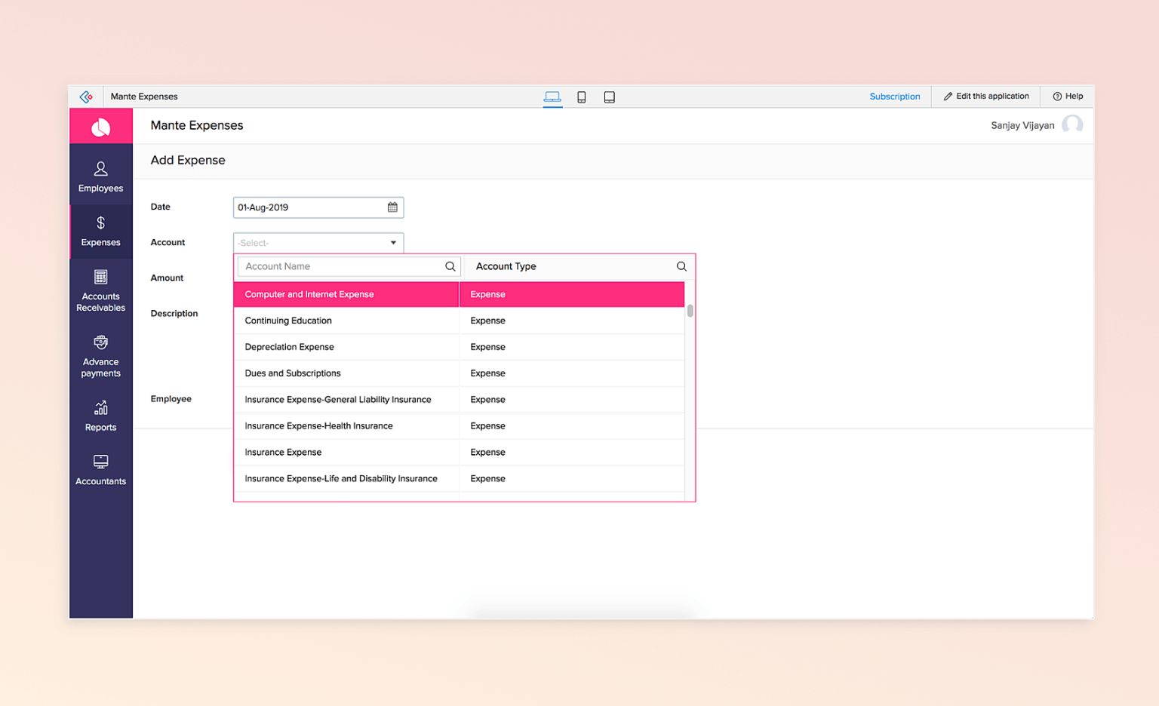Screen dimensions: 1159x706
Task: Go to Reports in sidebar
Action: (x=100, y=416)
